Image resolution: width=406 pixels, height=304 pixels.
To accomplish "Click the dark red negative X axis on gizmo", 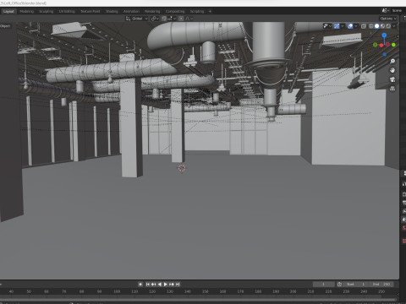I will pos(387,44).
